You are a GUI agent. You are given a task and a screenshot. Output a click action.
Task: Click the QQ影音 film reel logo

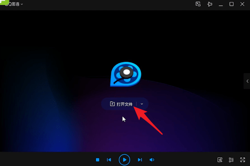click(126, 74)
